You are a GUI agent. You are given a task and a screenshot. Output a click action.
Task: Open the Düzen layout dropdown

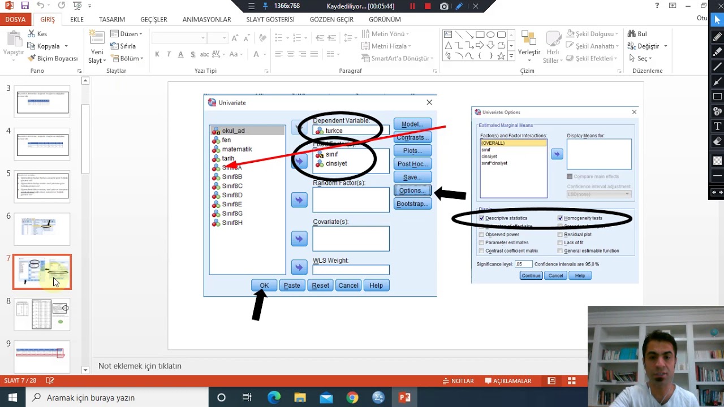tap(127, 34)
